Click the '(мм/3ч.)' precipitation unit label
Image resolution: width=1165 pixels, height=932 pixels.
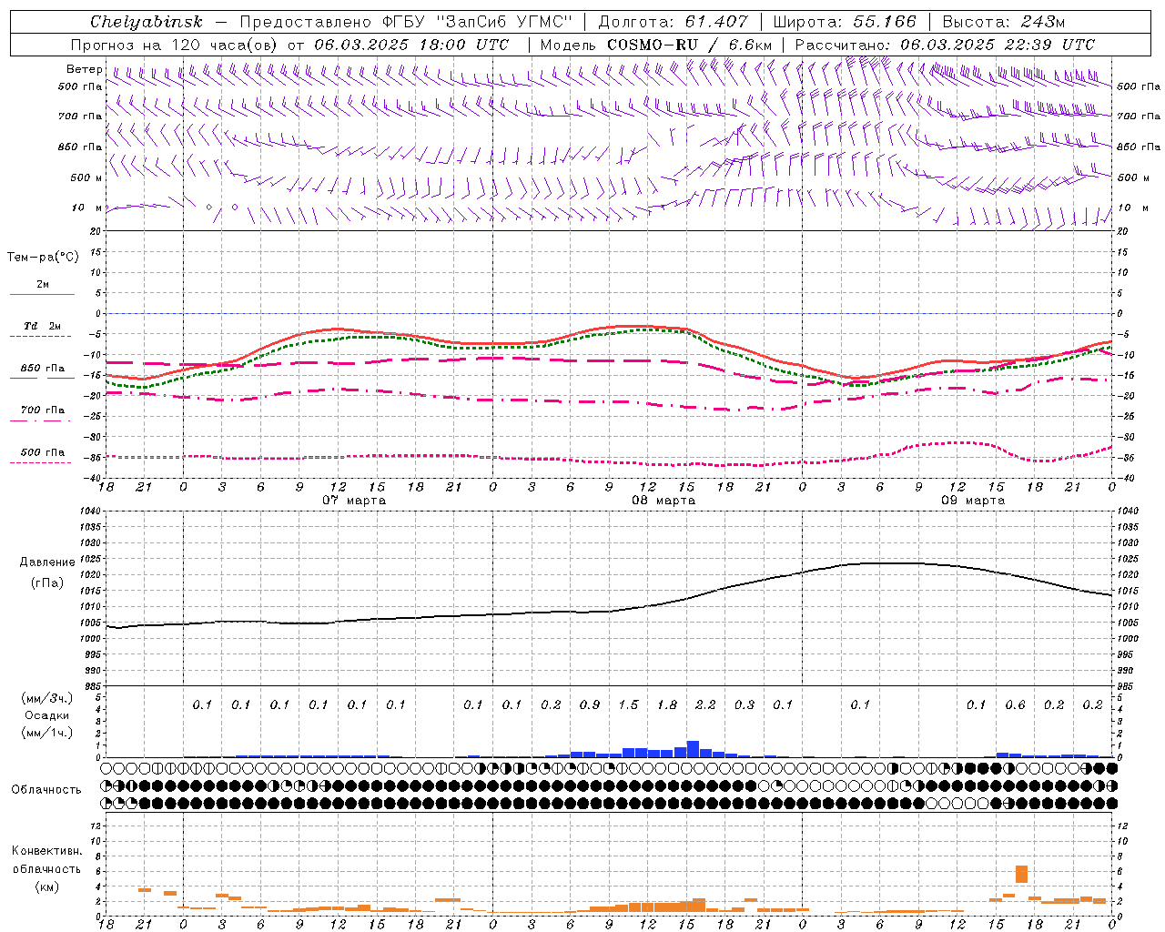(x=46, y=698)
